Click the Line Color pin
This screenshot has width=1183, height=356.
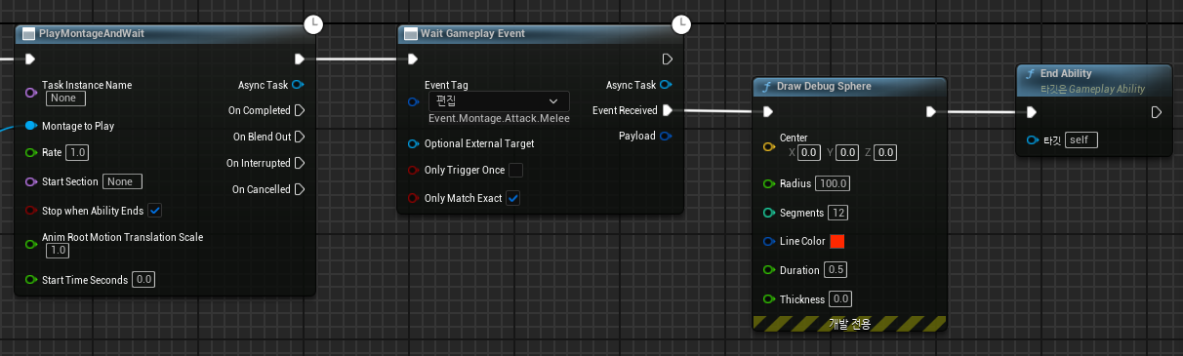click(x=768, y=241)
